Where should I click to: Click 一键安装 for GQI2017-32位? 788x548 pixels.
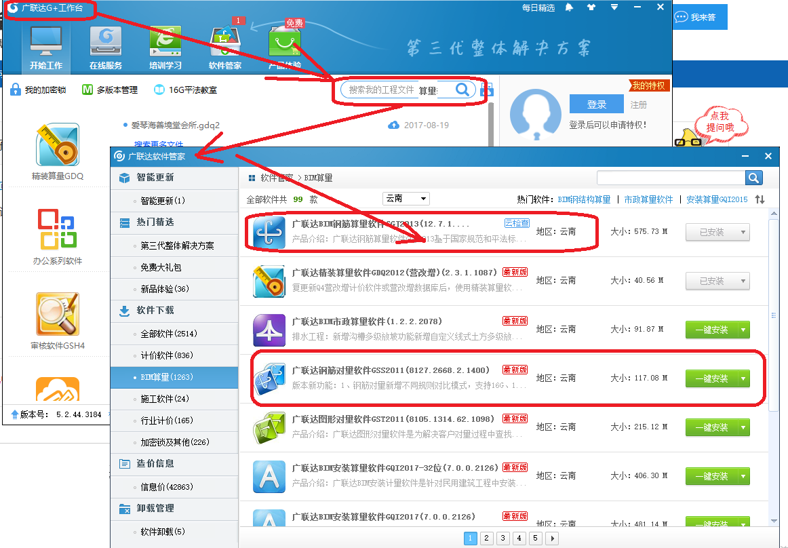711,476
